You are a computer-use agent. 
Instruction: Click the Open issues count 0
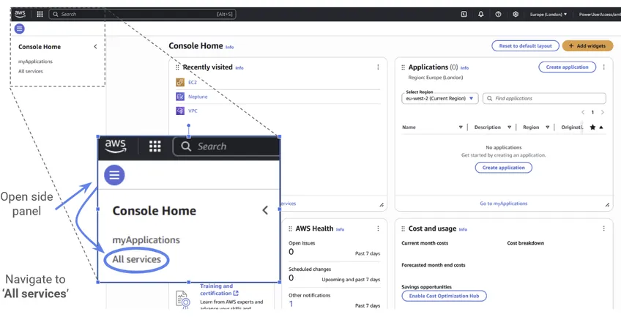(x=291, y=252)
